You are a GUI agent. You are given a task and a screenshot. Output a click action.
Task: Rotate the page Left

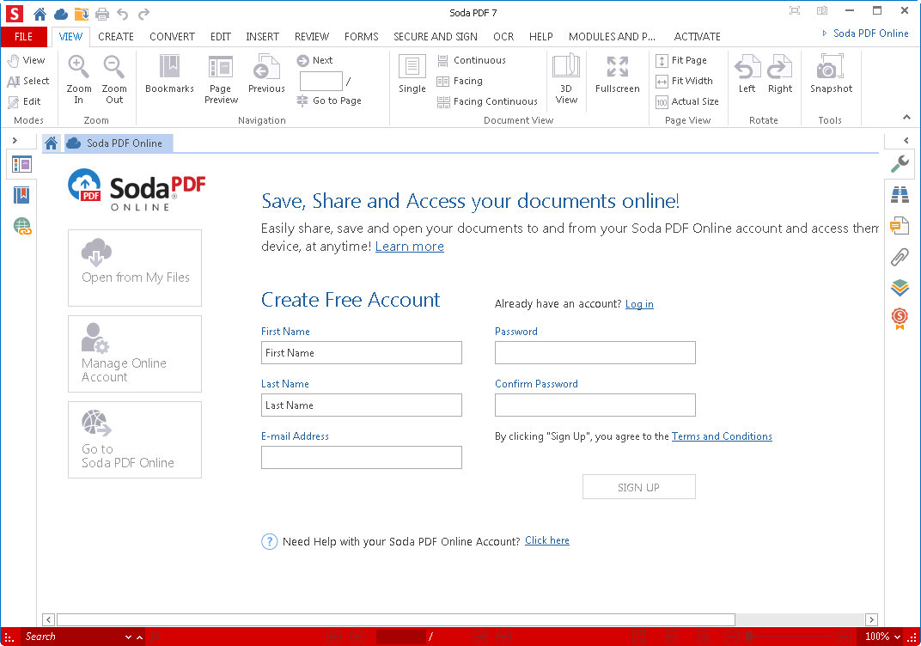pyautogui.click(x=747, y=75)
